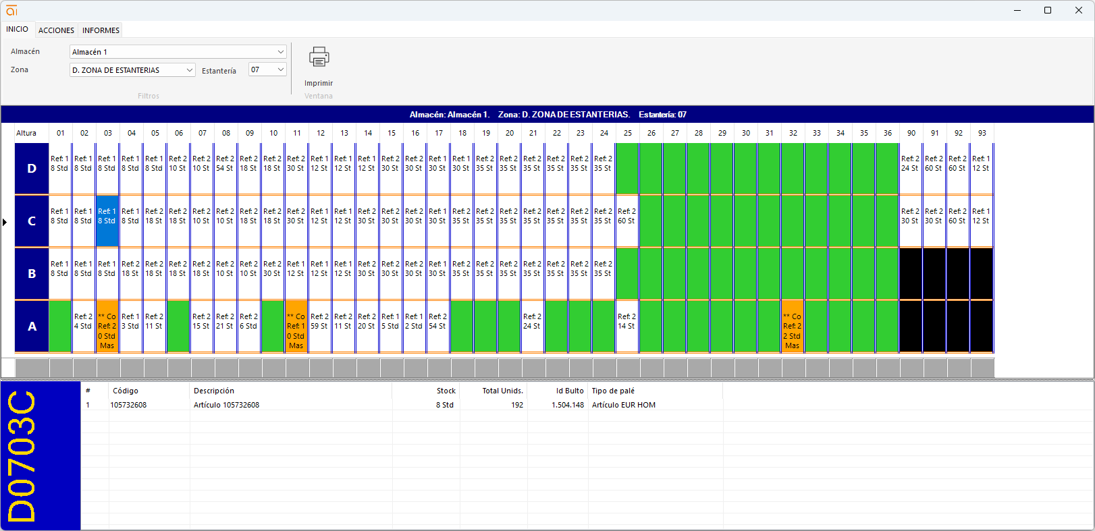Click the Descripción column header
Viewport: 1095px width, 531px height.
(x=214, y=391)
